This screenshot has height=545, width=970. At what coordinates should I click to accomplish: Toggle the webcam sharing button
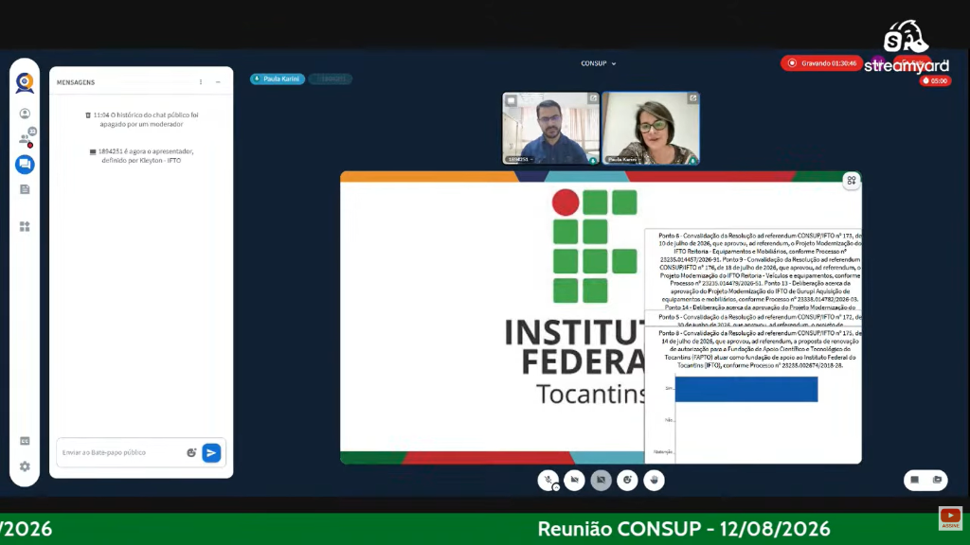click(575, 480)
